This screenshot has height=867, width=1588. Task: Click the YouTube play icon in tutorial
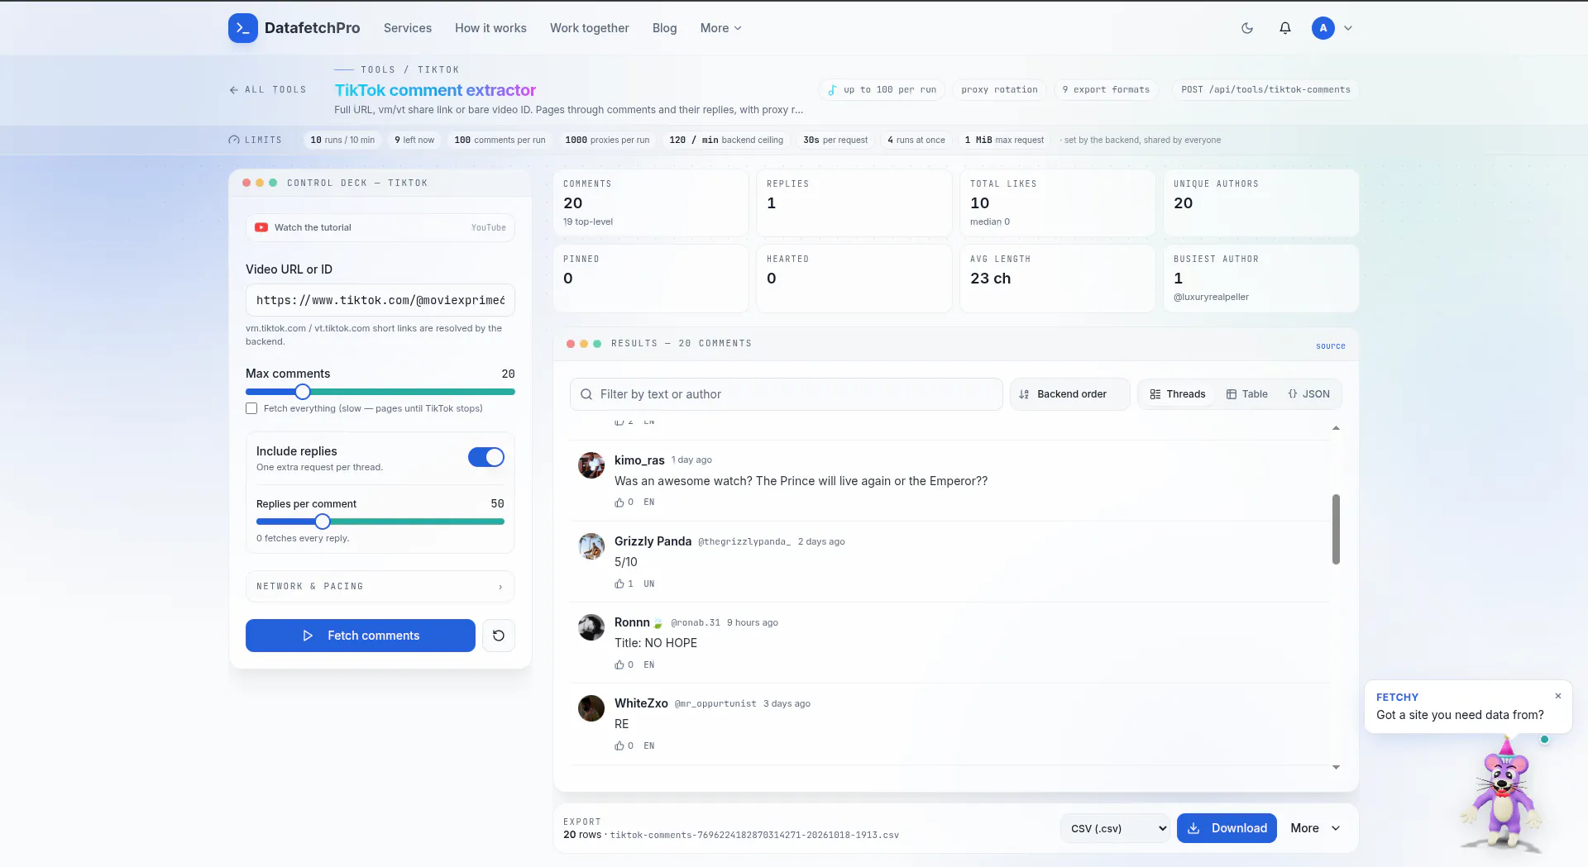(x=261, y=227)
